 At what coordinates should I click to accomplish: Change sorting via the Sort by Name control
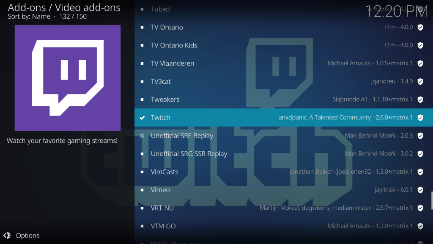(25, 16)
